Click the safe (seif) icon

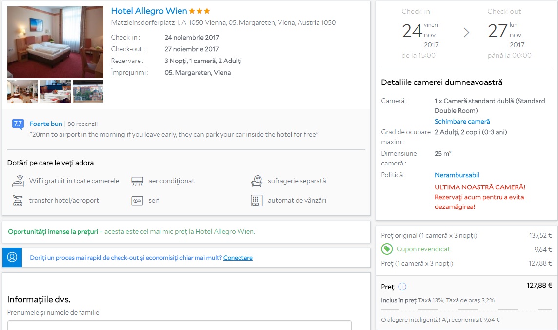(137, 201)
